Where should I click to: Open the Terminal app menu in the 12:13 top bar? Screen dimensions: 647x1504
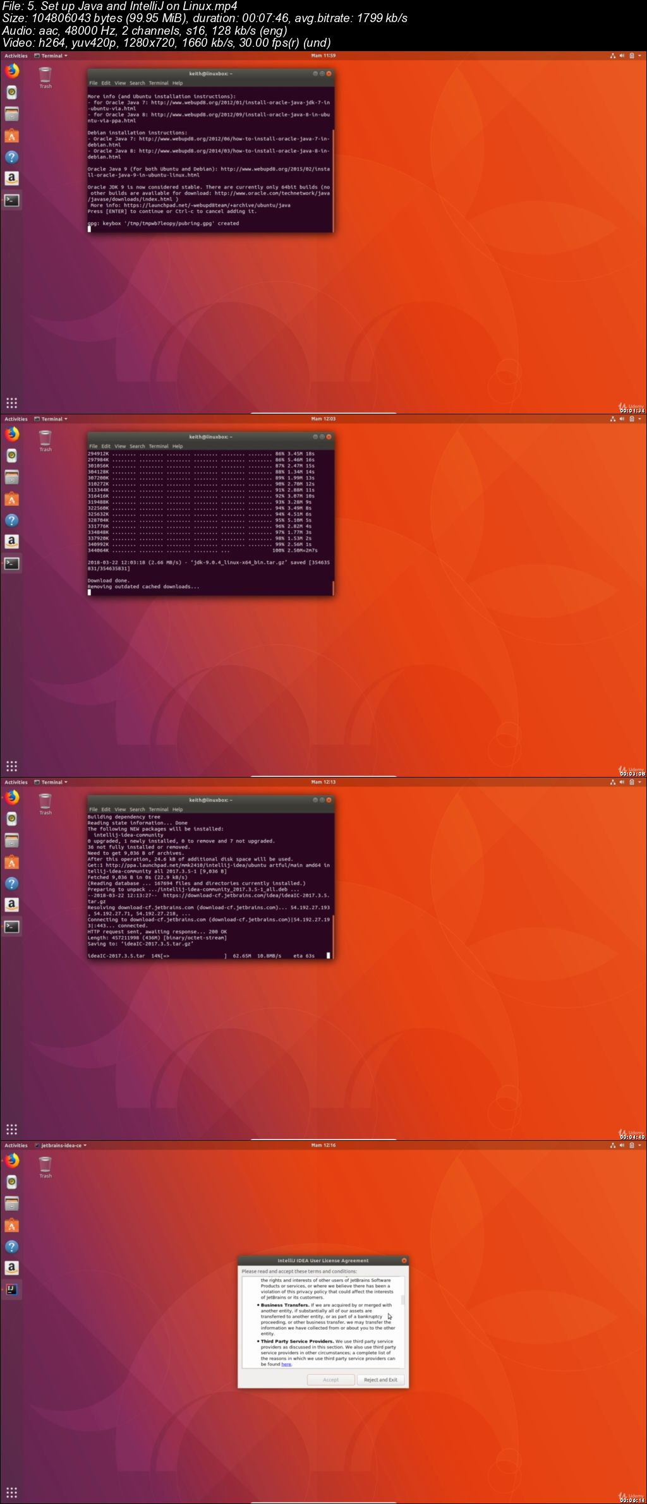(x=51, y=782)
